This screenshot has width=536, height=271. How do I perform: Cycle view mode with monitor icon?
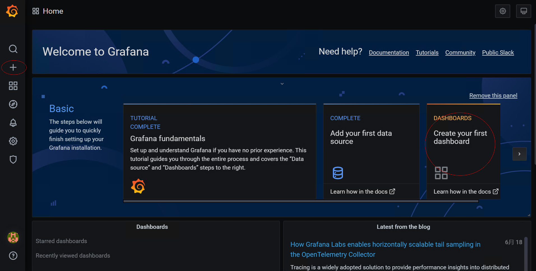tap(523, 11)
